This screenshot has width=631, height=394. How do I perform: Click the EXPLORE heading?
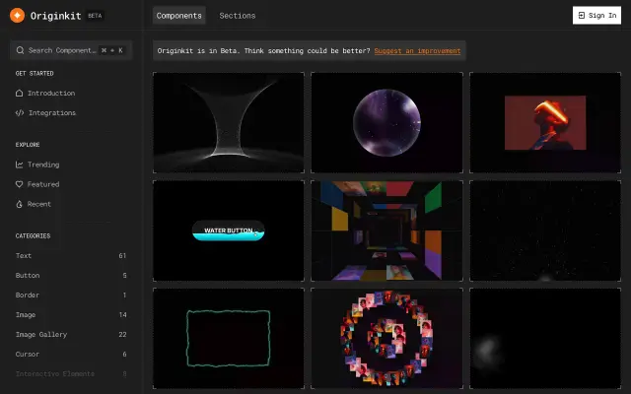coord(28,145)
